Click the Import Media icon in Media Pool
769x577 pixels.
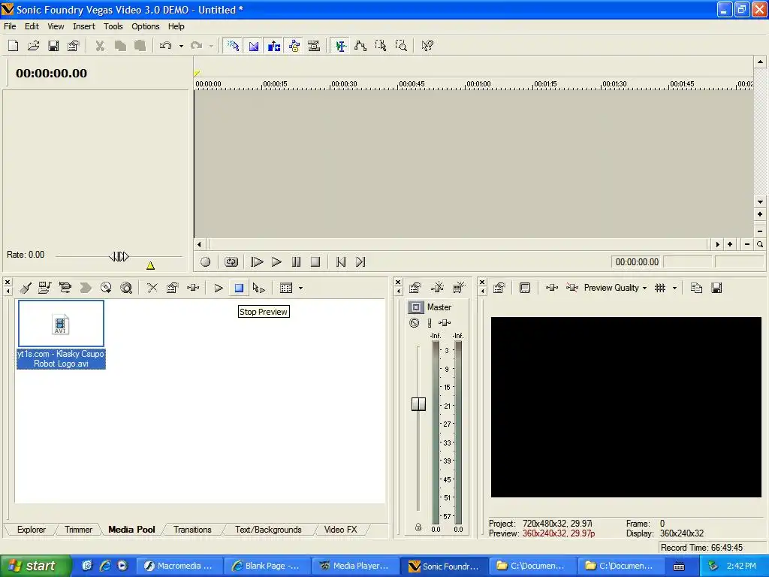(x=44, y=288)
